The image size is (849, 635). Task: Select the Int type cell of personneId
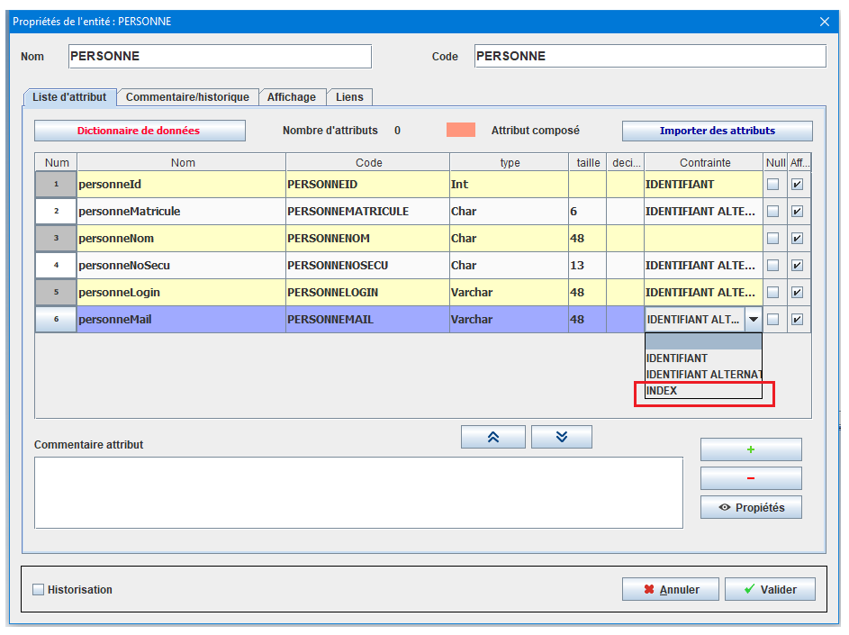pyautogui.click(x=509, y=185)
